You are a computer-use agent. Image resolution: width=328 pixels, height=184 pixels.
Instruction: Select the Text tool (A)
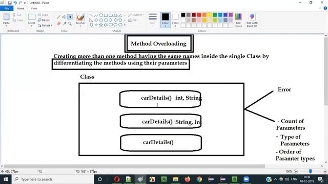pos(70,17)
